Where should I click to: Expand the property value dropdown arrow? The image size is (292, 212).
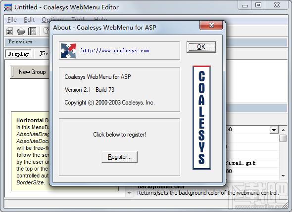tap(274, 130)
